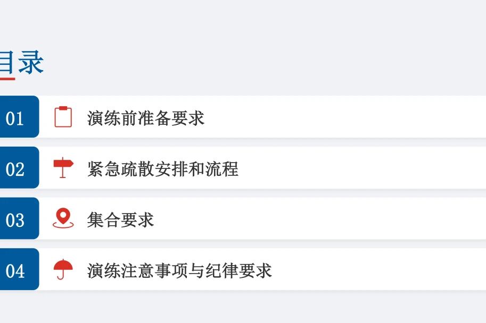
Task: Click blank white area right of 紧急疏散安排和流程
Action: click(362, 168)
